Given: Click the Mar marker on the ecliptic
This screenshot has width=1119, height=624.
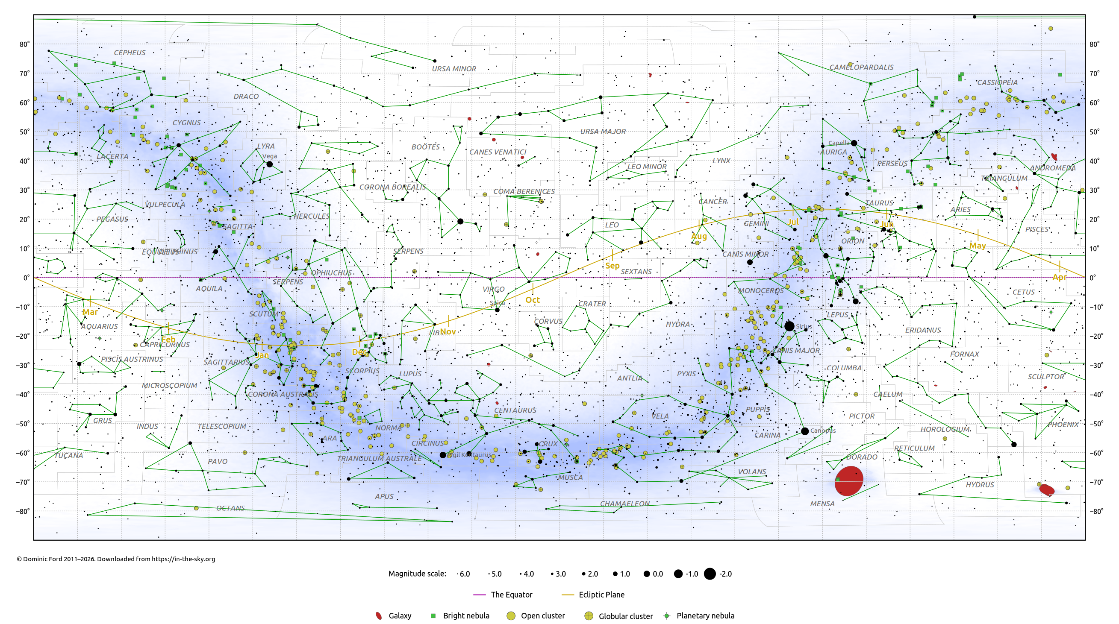Looking at the screenshot, I should point(90,311).
